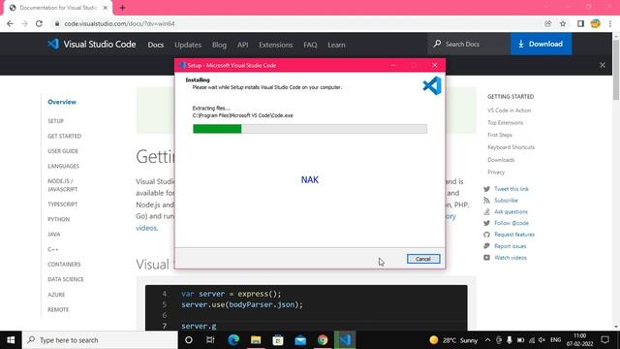Reload the page with the refresh icon
Image resolution: width=620 pixels, height=349 pixels.
pos(39,23)
